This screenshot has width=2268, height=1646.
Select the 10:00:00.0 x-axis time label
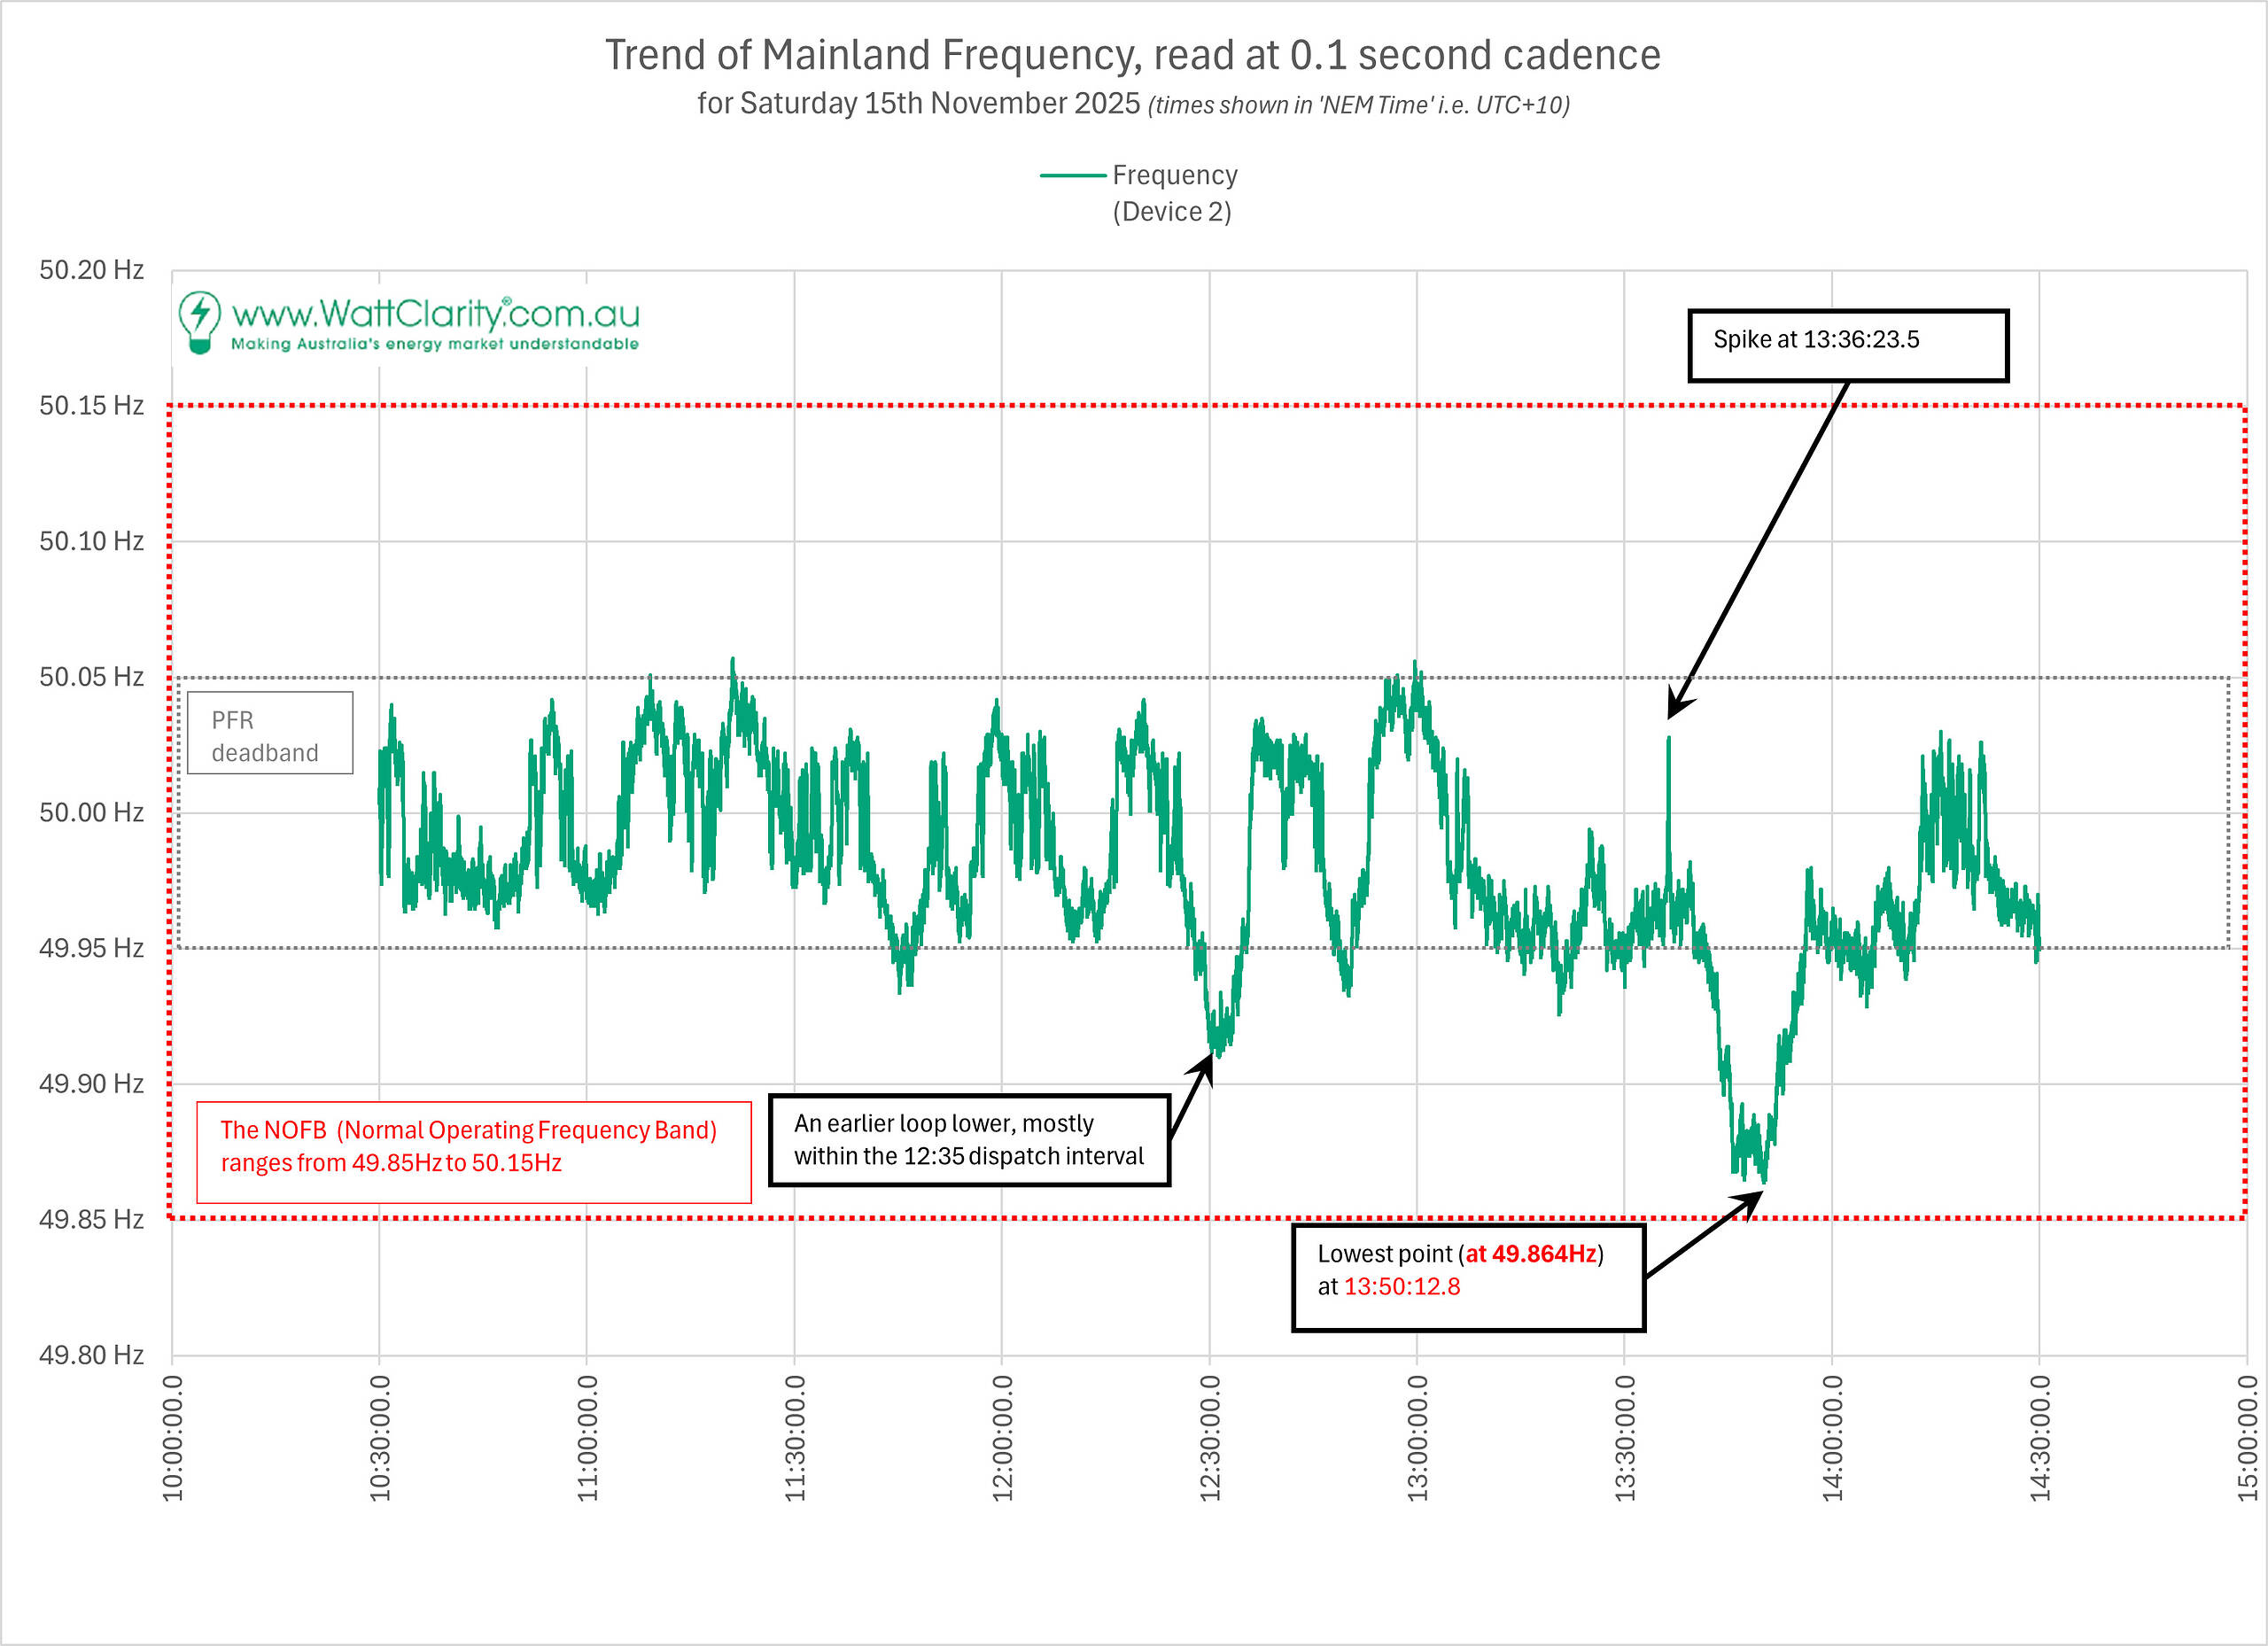173,1437
